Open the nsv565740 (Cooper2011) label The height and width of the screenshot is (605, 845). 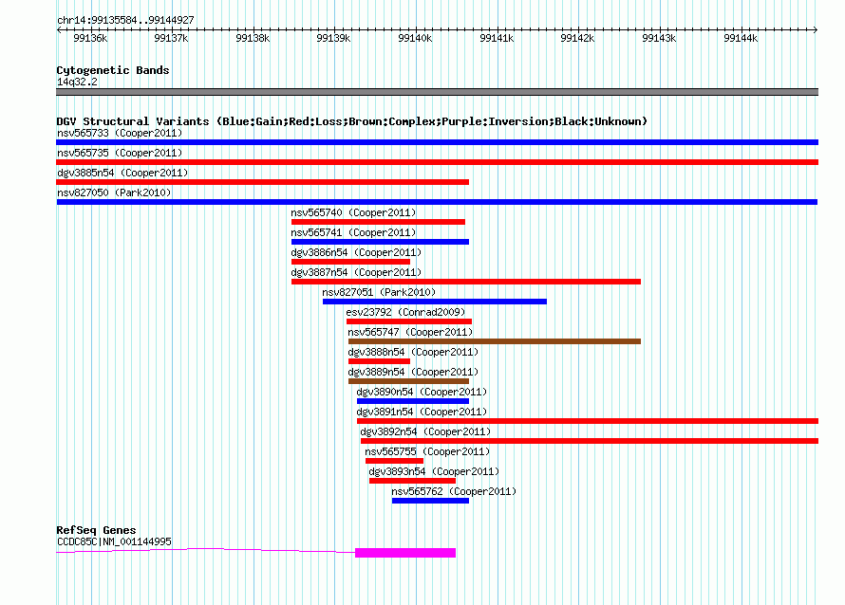(353, 212)
